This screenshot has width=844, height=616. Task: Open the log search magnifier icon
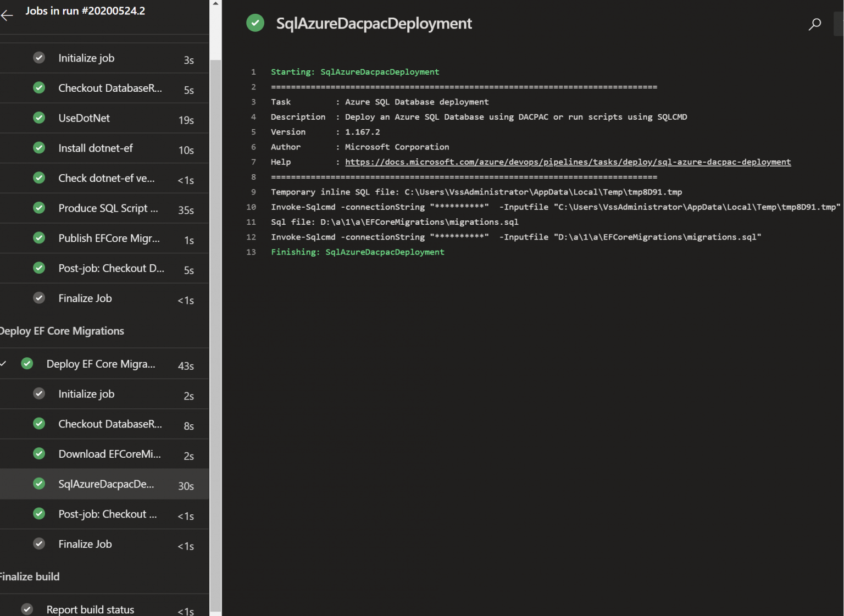click(x=814, y=24)
